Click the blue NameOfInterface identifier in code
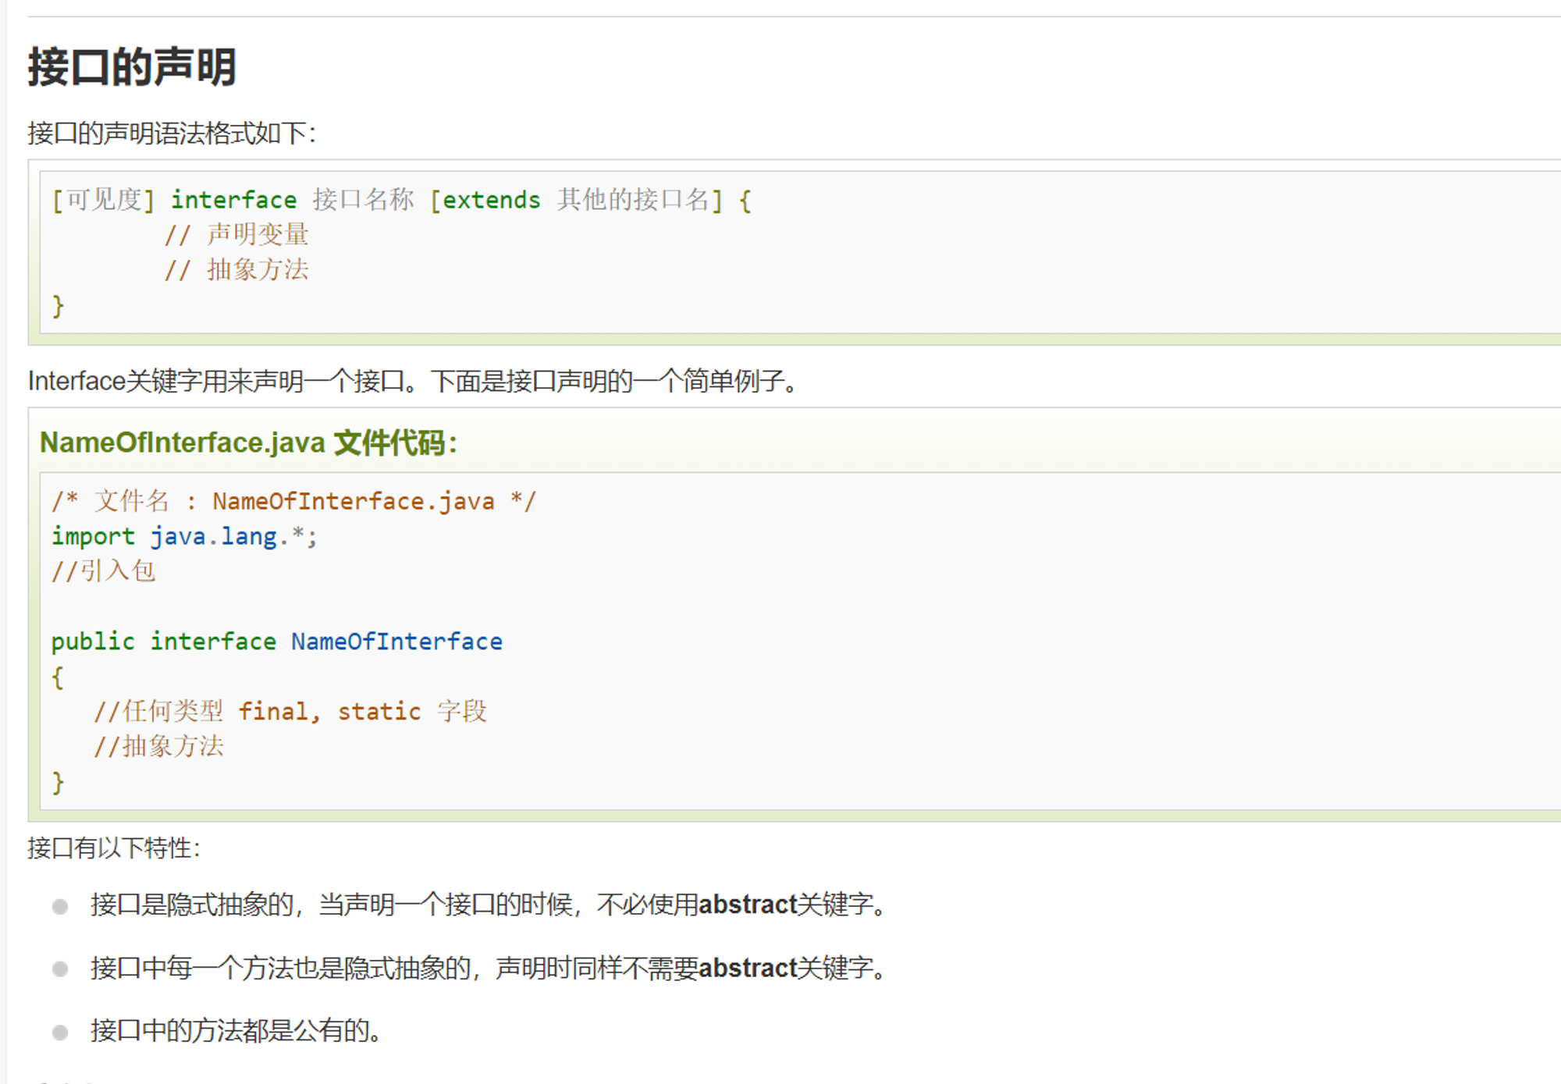1561x1084 pixels. click(x=396, y=642)
